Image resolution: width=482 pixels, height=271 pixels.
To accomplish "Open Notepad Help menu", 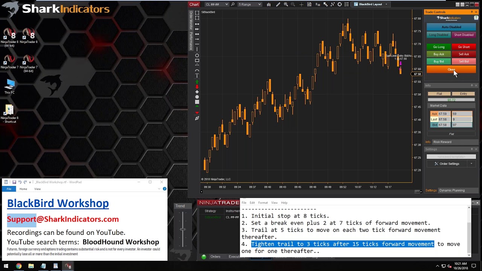I will 284,202.
